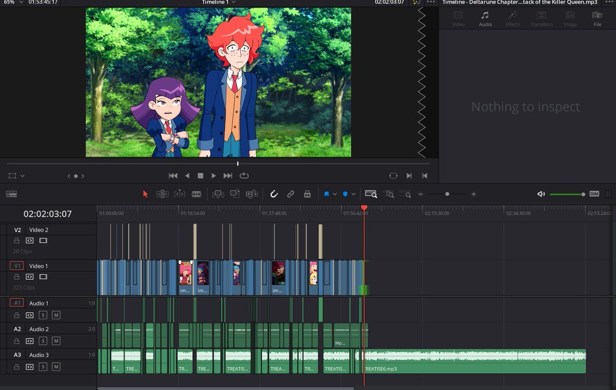Viewport: 616px width, 390px height.
Task: Solo the Audio 3 track
Action: [43, 366]
